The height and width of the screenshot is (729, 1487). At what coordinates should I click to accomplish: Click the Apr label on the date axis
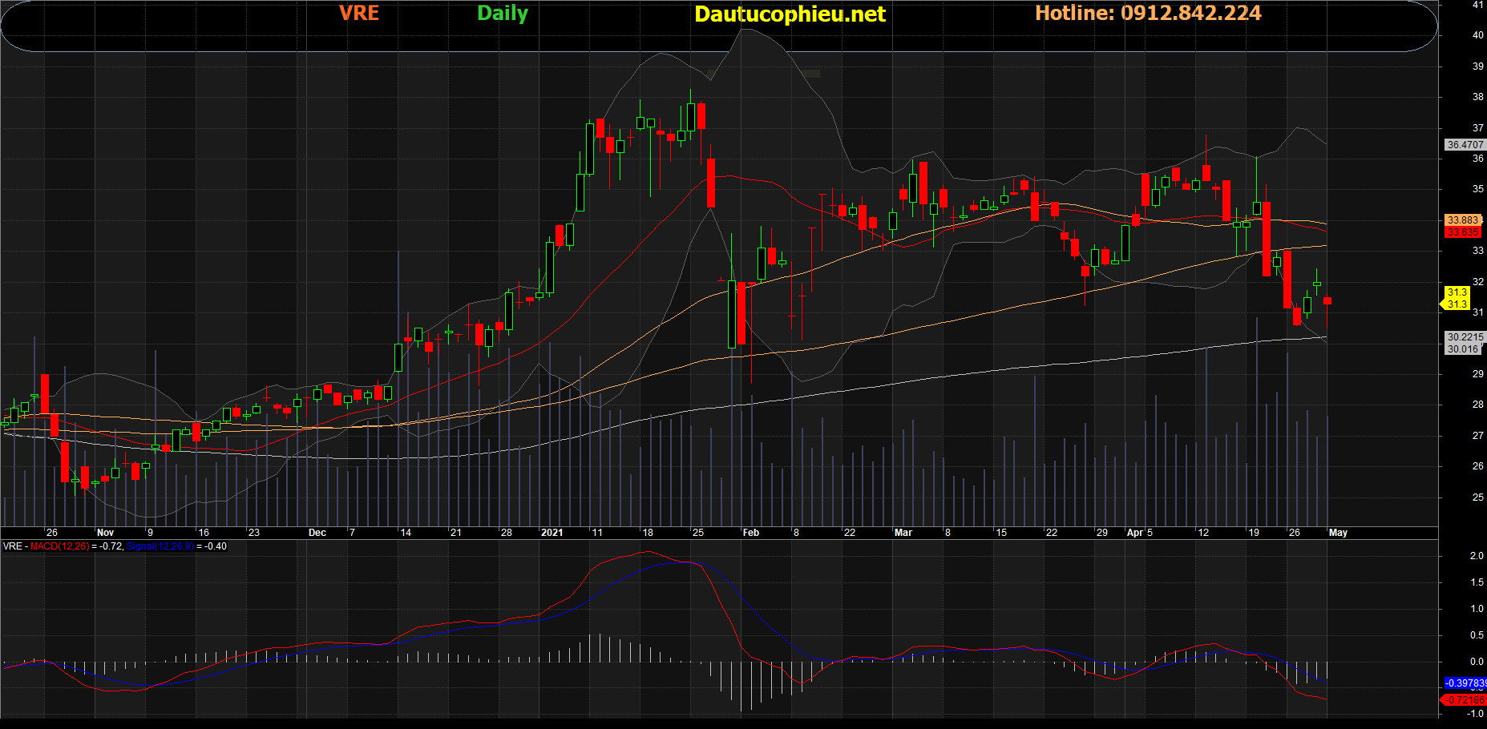[x=1135, y=533]
